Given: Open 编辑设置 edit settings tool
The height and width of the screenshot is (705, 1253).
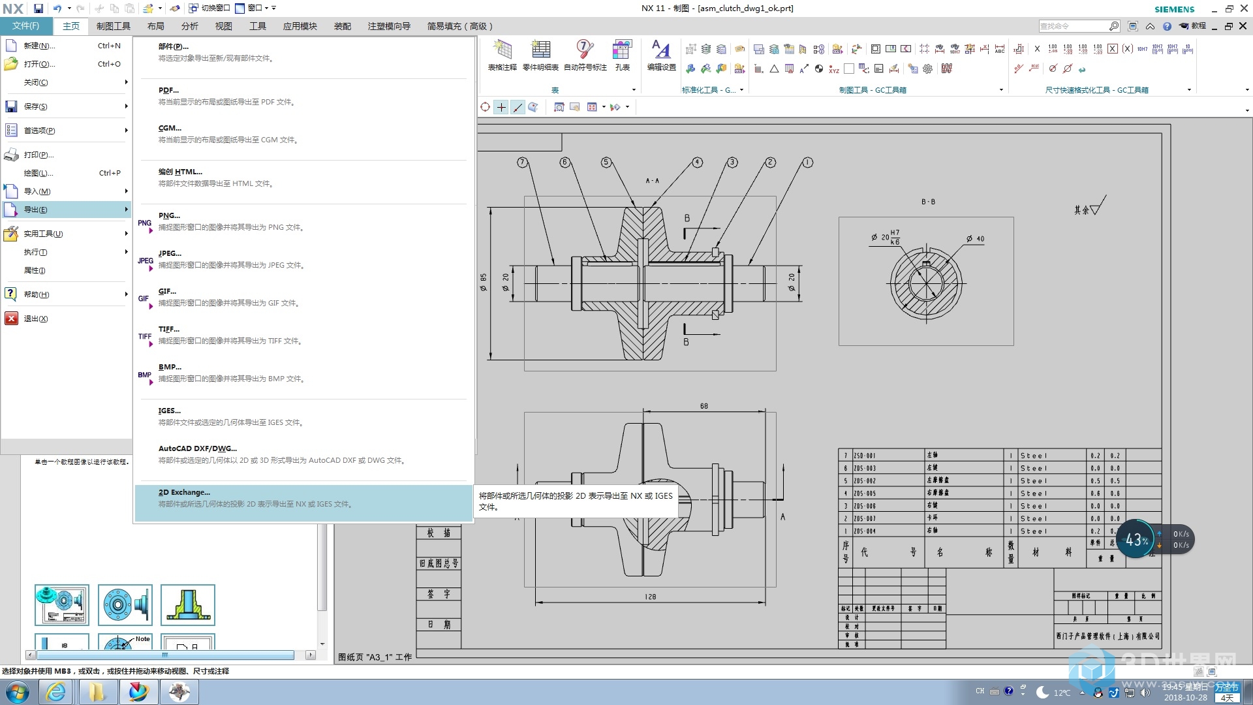Looking at the screenshot, I should coord(661,55).
